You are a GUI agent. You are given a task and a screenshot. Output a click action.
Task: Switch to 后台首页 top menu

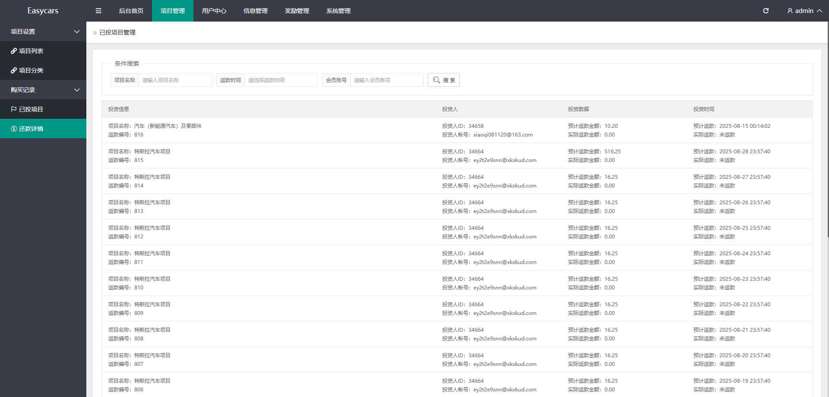coord(131,11)
